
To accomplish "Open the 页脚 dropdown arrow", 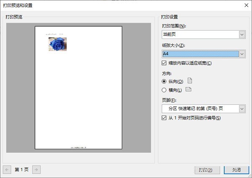I will click(x=242, y=109).
